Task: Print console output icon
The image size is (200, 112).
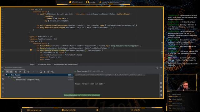Action: tap(161, 91)
